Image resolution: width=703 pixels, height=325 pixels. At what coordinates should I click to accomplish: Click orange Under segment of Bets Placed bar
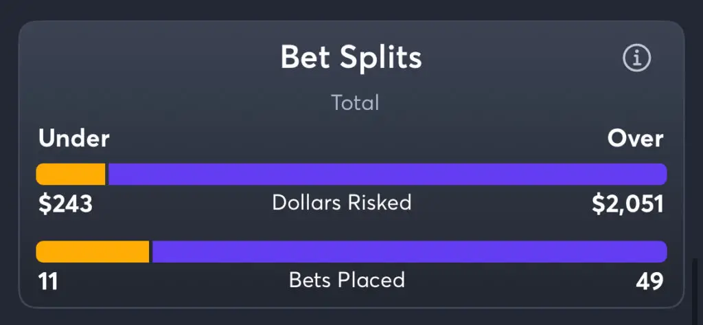(x=93, y=252)
